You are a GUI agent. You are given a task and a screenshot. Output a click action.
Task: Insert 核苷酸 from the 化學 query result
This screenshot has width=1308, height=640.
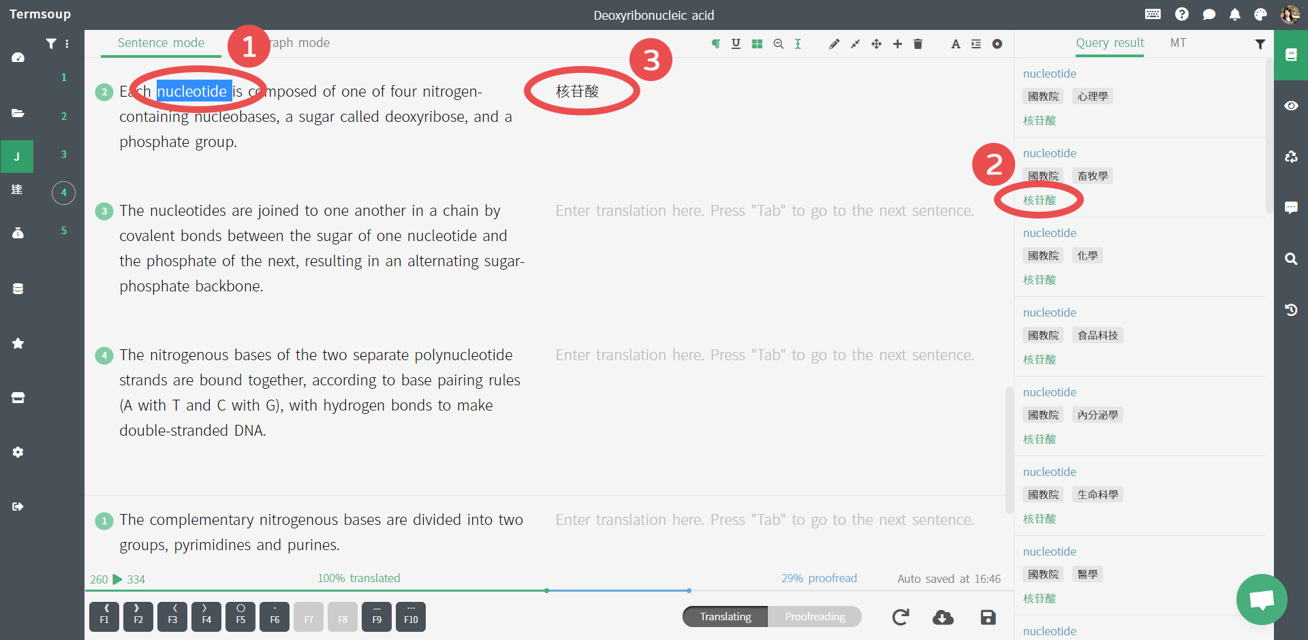[x=1040, y=280]
